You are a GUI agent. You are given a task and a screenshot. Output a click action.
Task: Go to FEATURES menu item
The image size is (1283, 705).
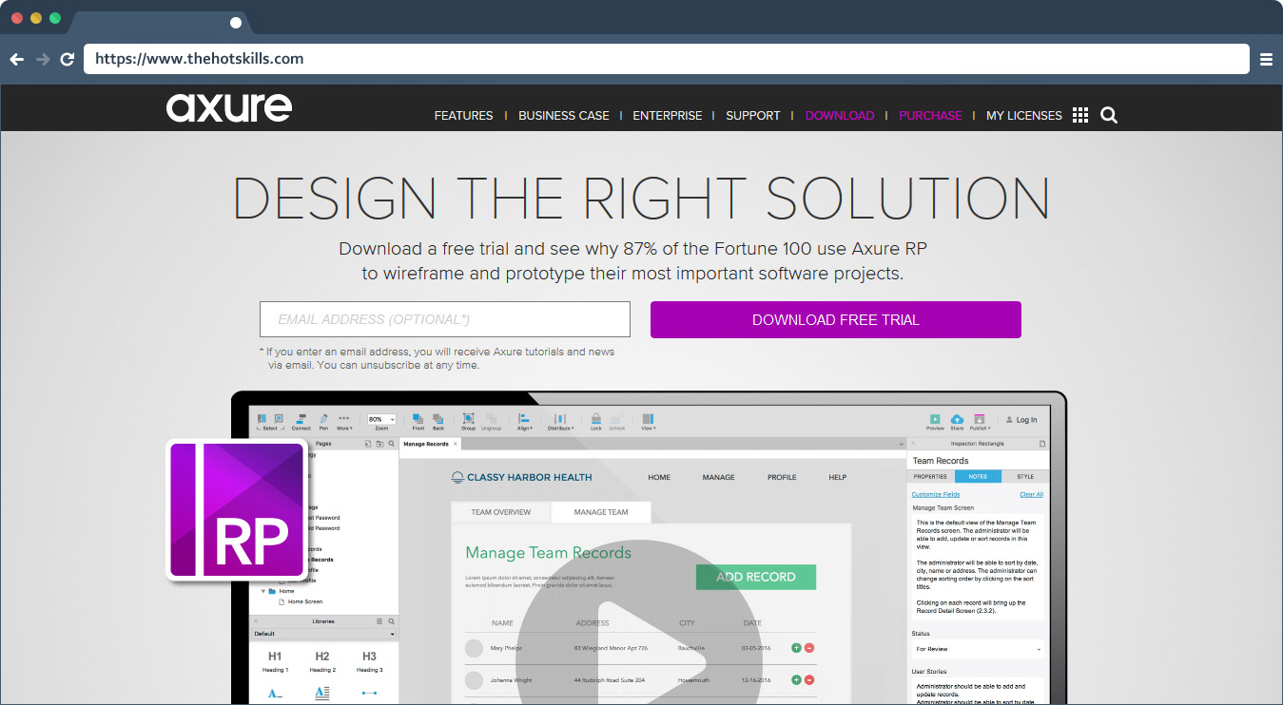(463, 116)
